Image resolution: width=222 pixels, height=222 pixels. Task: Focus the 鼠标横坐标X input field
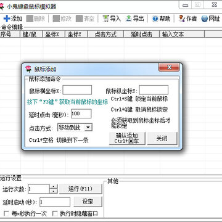click(x=77, y=90)
